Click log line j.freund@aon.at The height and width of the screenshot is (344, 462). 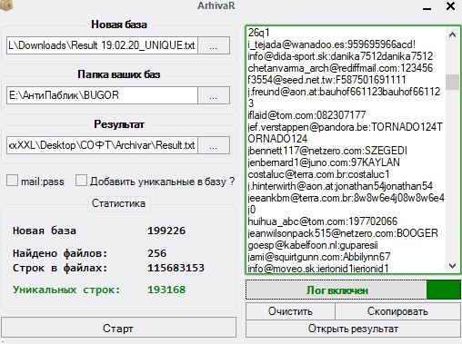click(344, 97)
